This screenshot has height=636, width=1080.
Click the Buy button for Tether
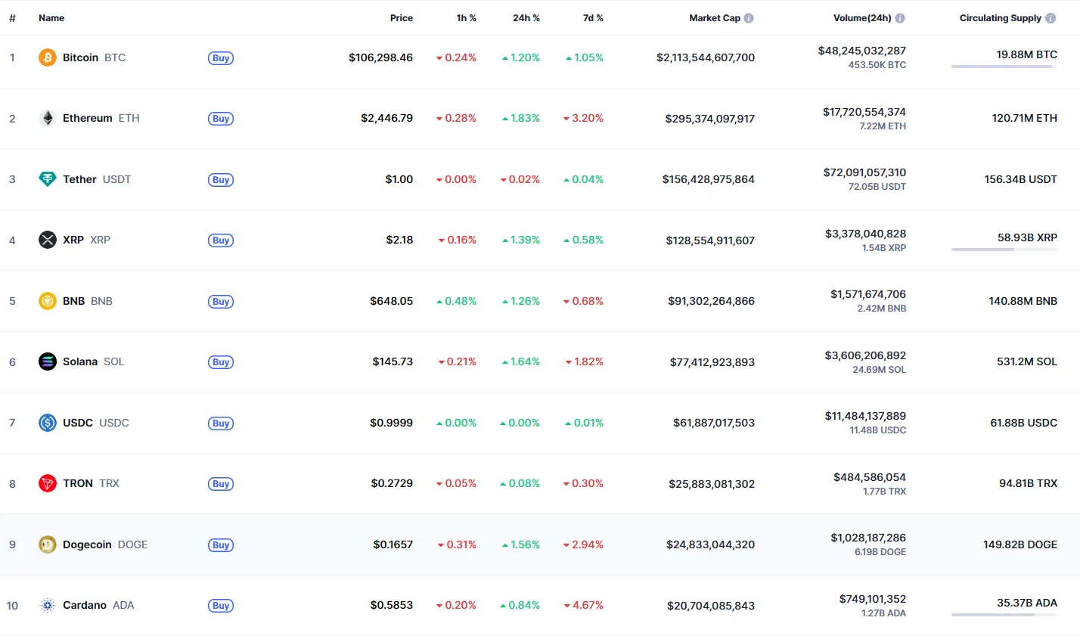pos(221,180)
